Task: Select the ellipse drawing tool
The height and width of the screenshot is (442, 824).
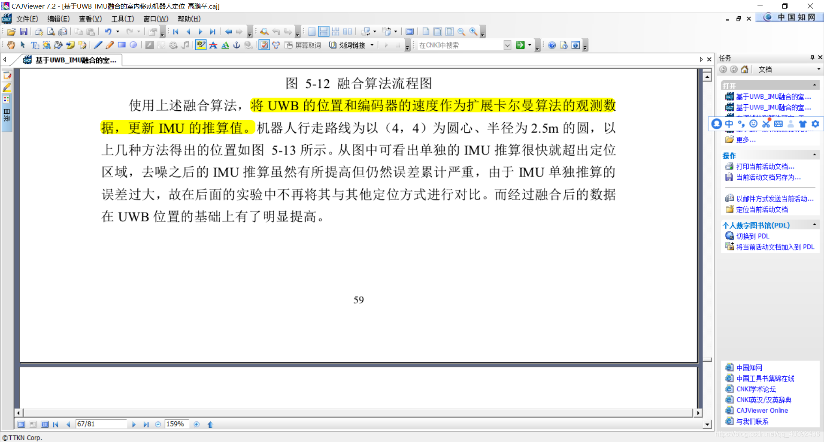Action: pyautogui.click(x=133, y=45)
